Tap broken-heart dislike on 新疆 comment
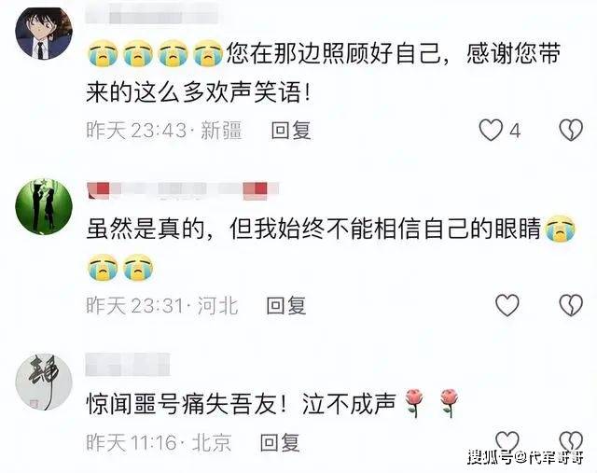597x473 pixels. [571, 131]
